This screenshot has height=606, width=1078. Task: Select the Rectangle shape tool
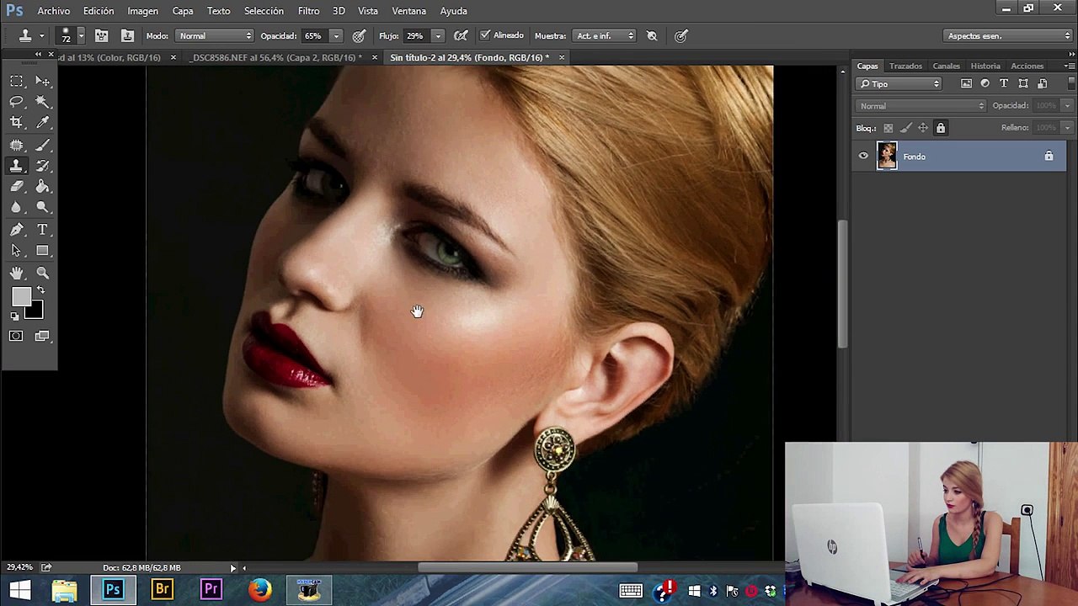43,251
